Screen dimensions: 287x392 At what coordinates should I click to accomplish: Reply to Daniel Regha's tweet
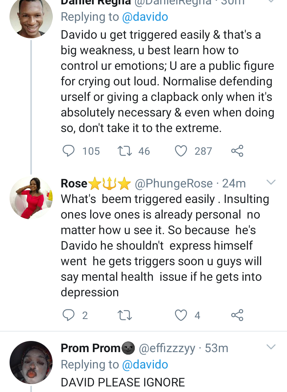tap(69, 151)
